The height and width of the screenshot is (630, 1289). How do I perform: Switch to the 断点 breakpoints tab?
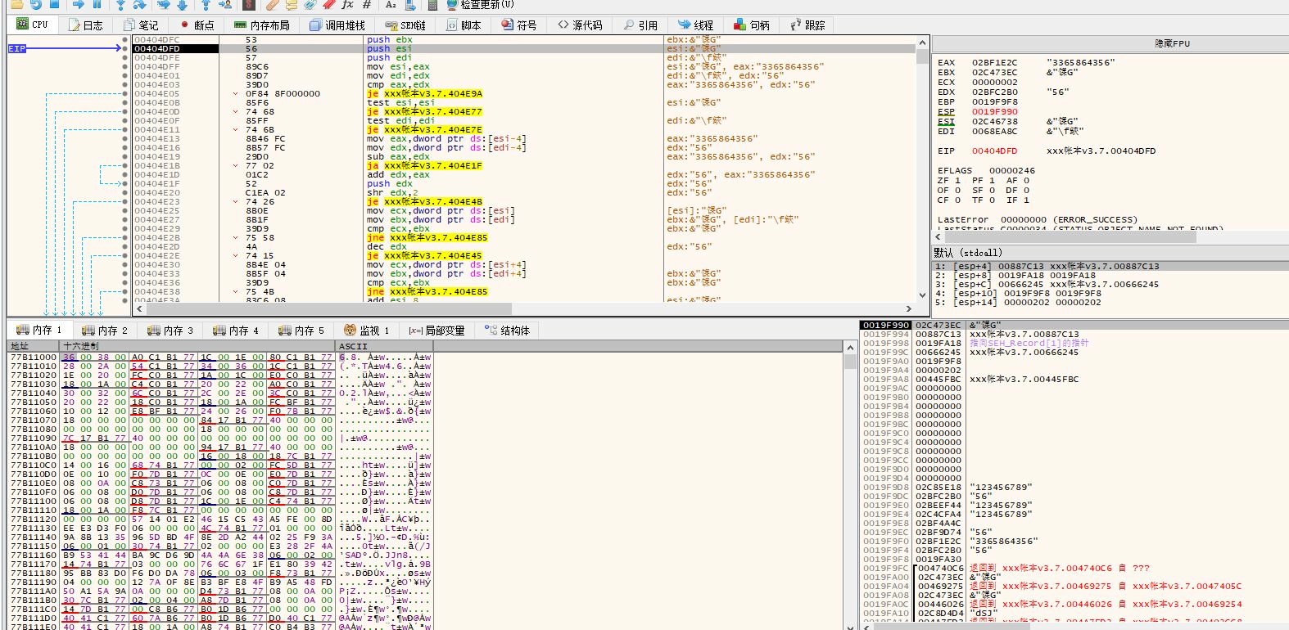(x=197, y=25)
